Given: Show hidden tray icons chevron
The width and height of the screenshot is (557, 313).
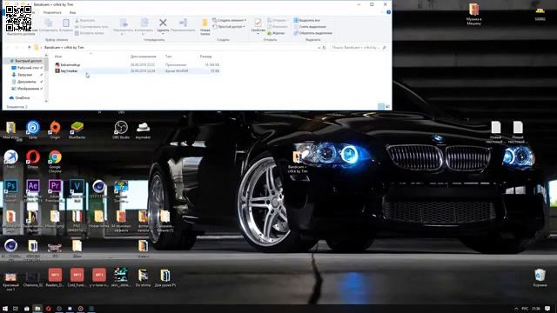Looking at the screenshot, I should [516, 309].
